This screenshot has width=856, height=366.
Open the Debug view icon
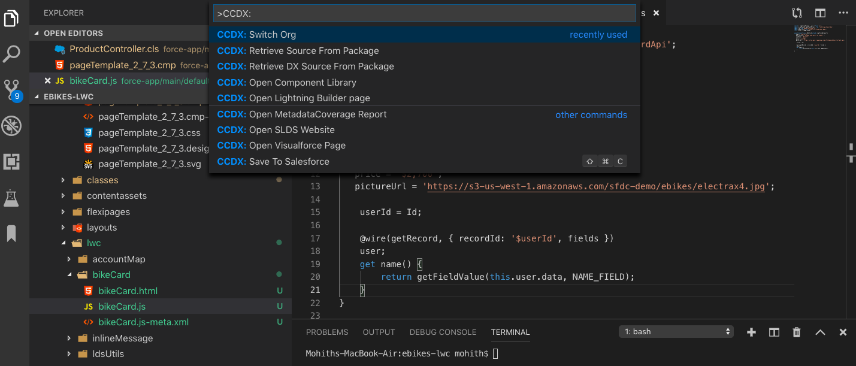(x=12, y=126)
